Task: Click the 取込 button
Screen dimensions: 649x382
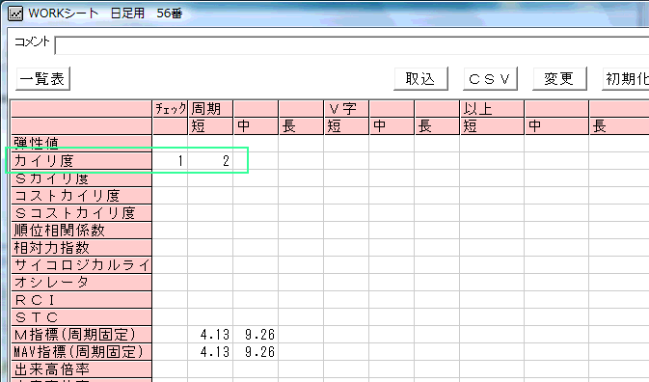Action: 420,79
